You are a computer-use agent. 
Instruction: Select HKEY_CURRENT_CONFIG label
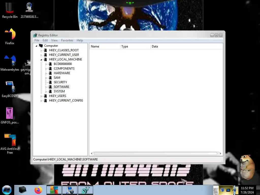coord(66,101)
